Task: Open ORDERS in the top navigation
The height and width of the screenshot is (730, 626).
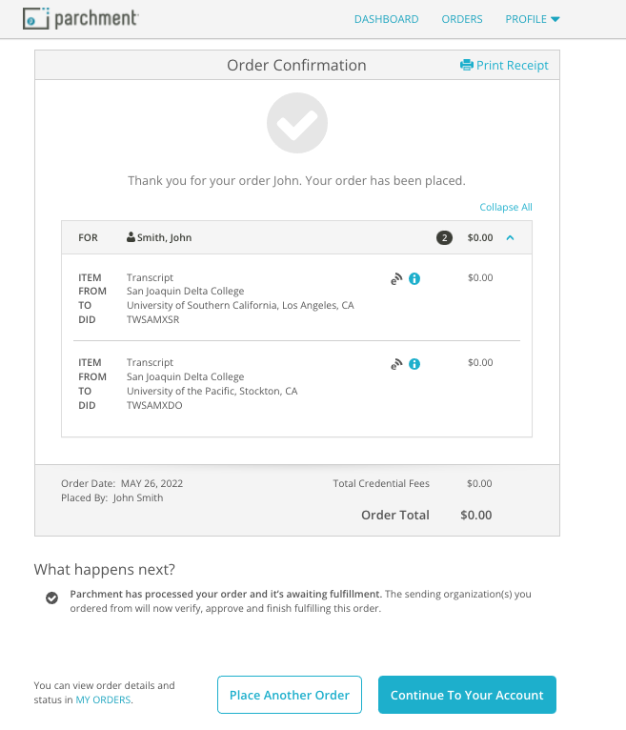Action: [x=462, y=19]
